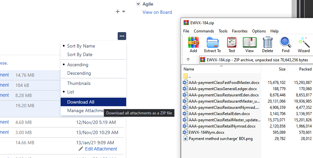Click the 4.68 MB attachment size
This screenshot has height=158, width=313.
pos(24,122)
